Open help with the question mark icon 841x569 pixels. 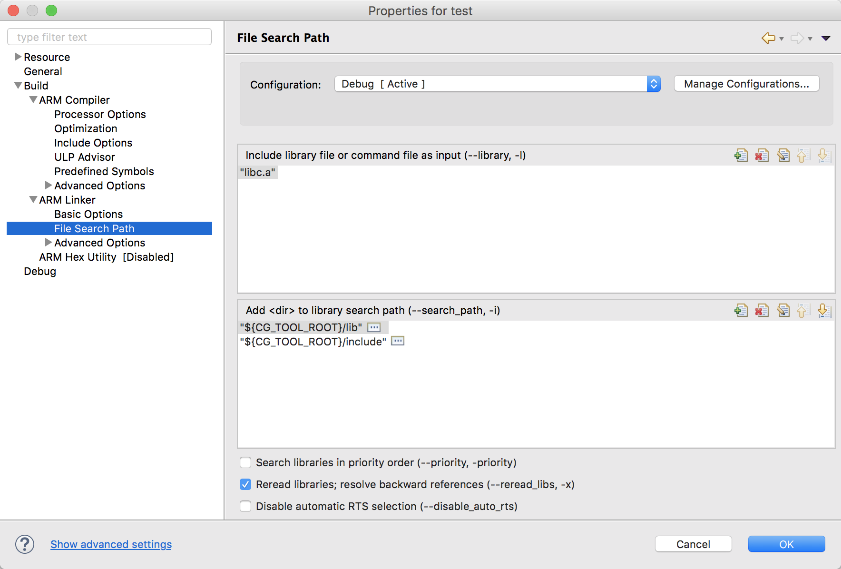point(25,544)
